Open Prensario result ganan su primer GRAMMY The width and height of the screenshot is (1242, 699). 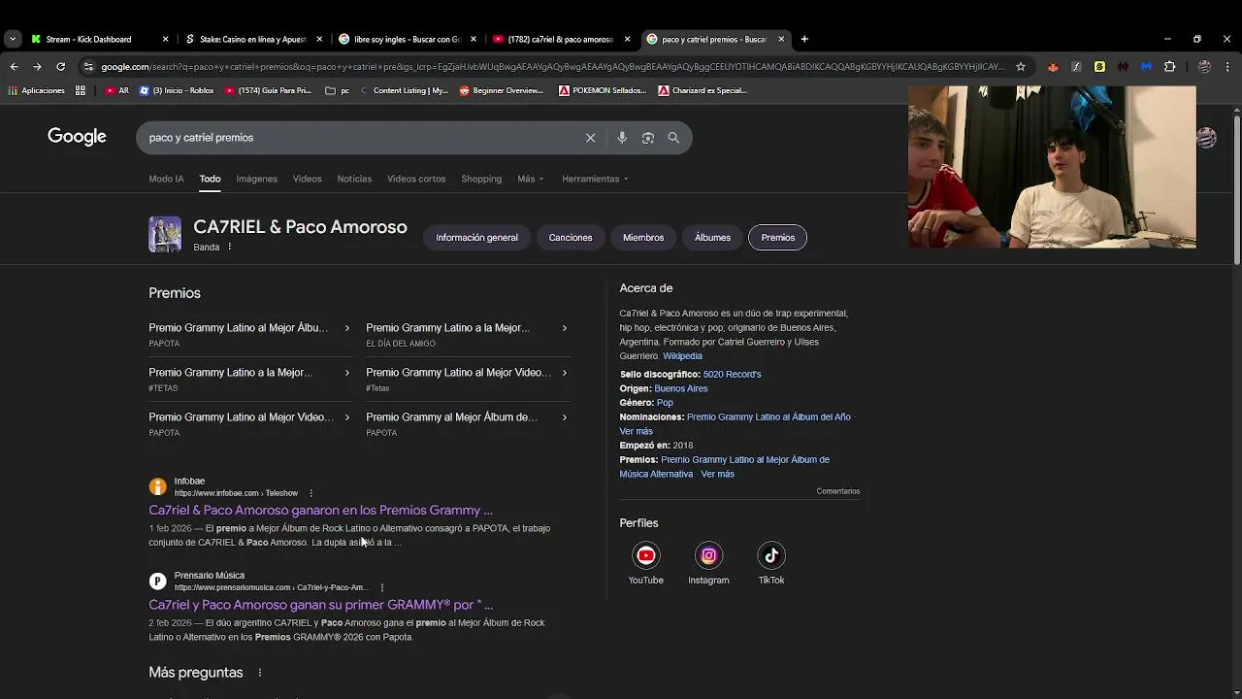tap(320, 604)
